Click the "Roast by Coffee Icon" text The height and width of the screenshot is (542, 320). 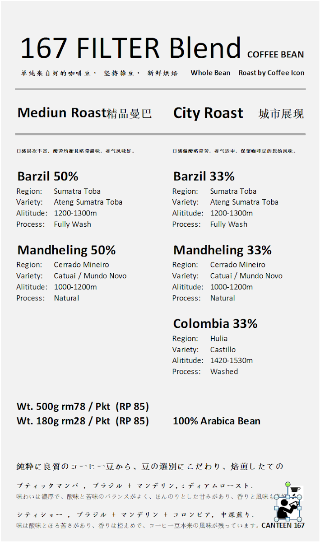pos(271,73)
